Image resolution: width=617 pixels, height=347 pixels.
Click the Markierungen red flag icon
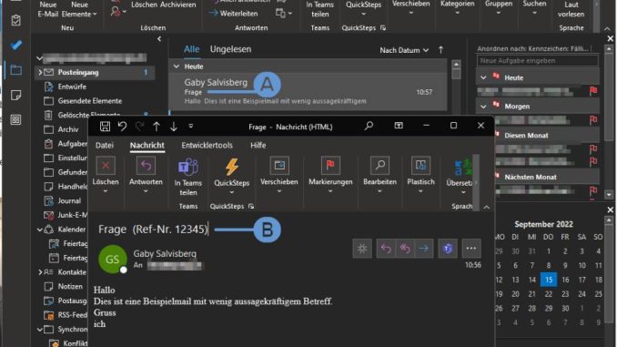(330, 166)
